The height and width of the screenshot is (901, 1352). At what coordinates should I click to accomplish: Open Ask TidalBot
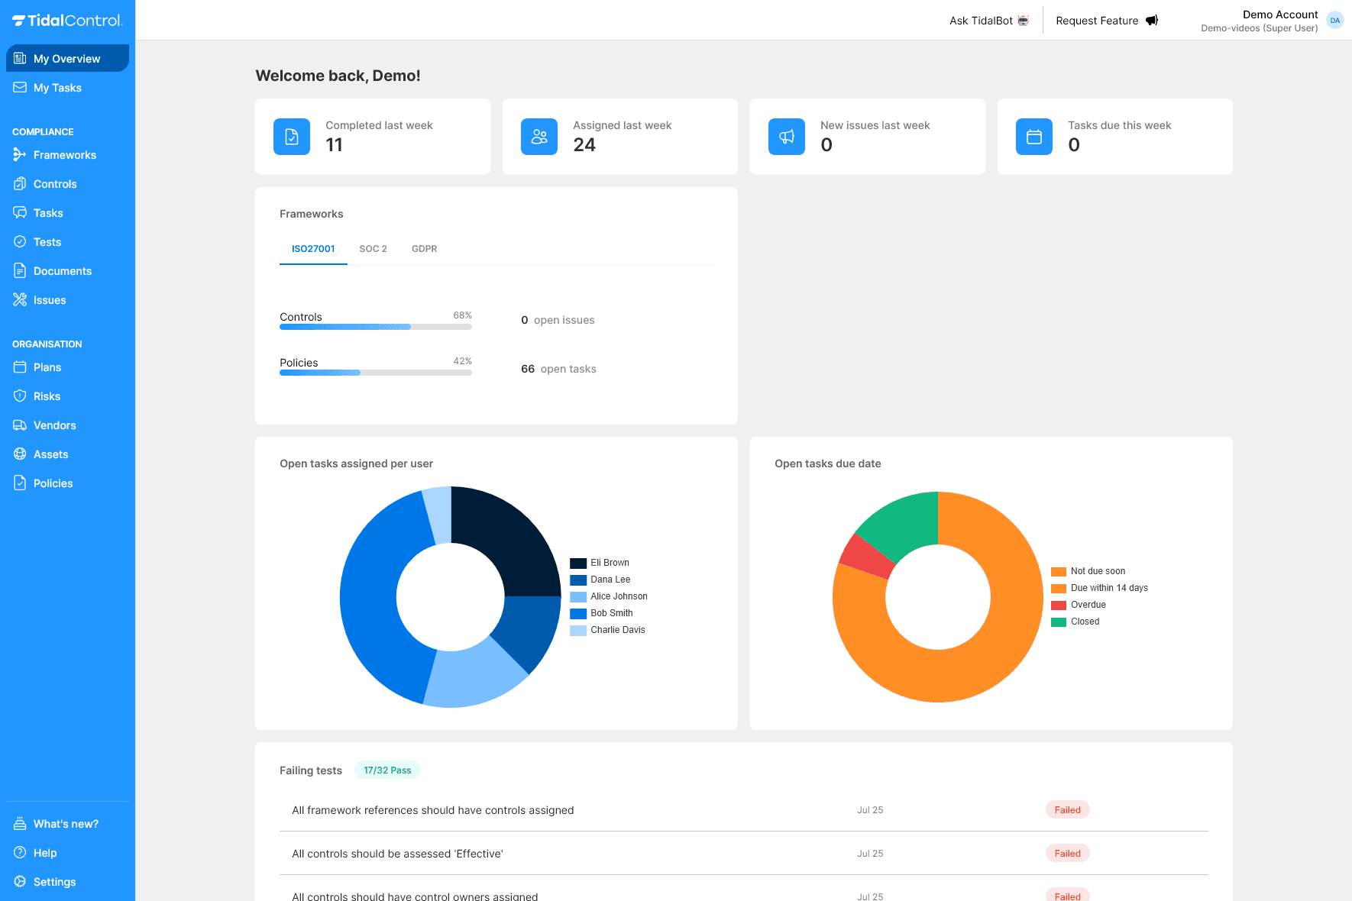click(x=988, y=21)
